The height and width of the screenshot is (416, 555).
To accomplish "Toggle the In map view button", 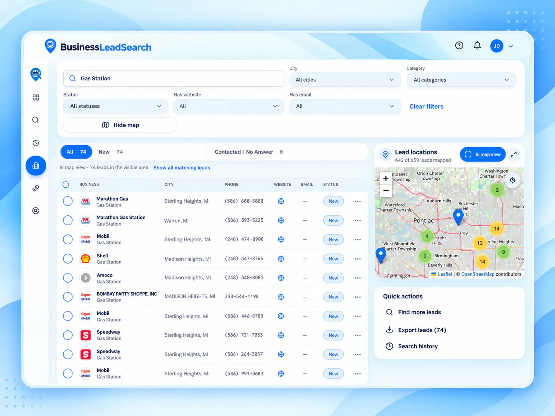I will coord(483,154).
